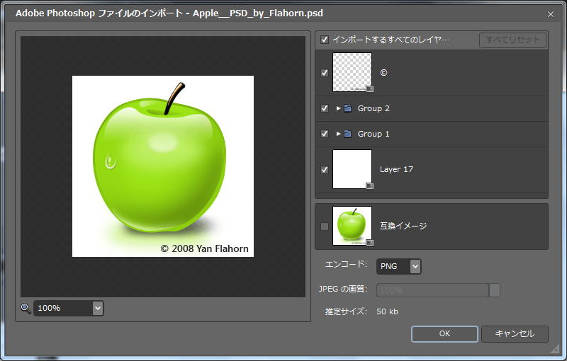Select the © layer thumbnail
Image resolution: width=567 pixels, height=361 pixels.
click(352, 72)
